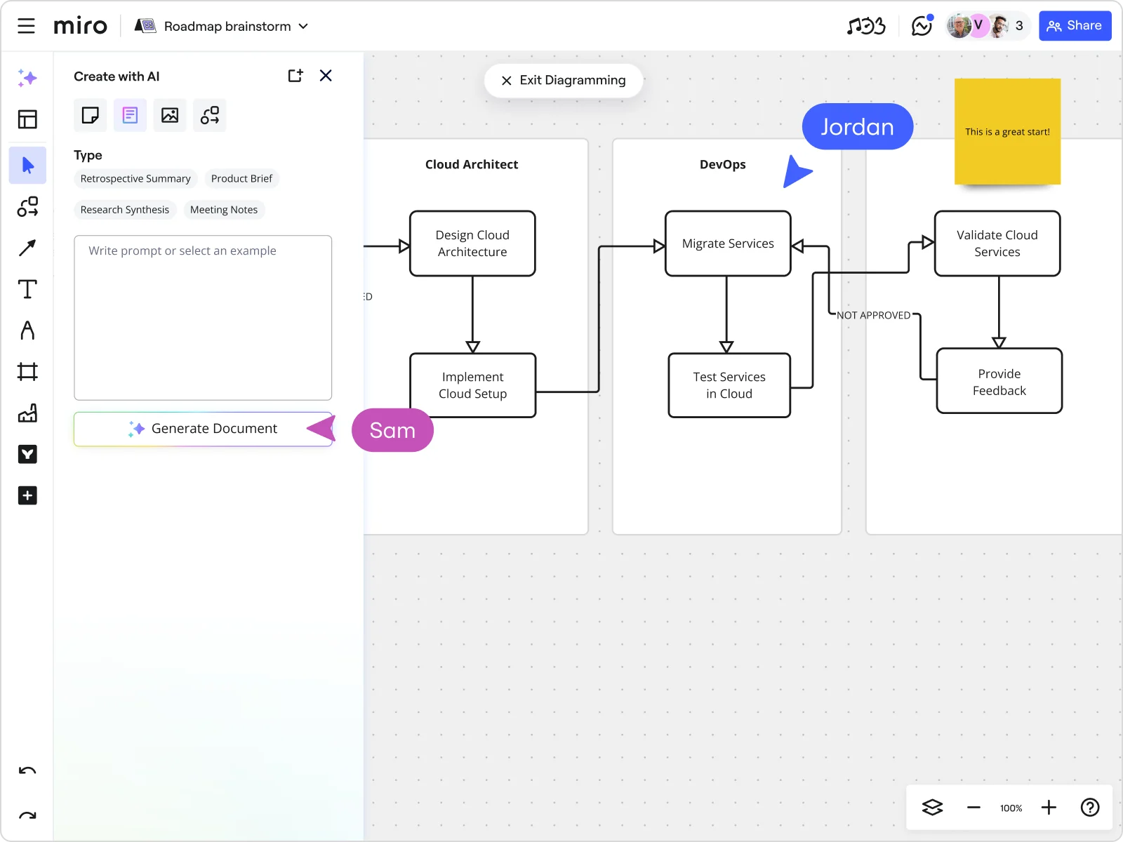Select the Text tool
This screenshot has height=842, width=1123.
pos(27,289)
